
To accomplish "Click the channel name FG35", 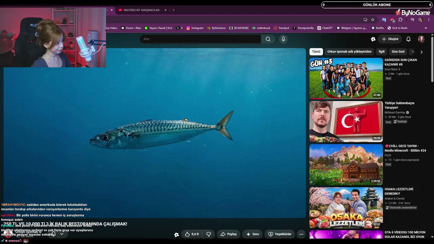I will 388,156.
